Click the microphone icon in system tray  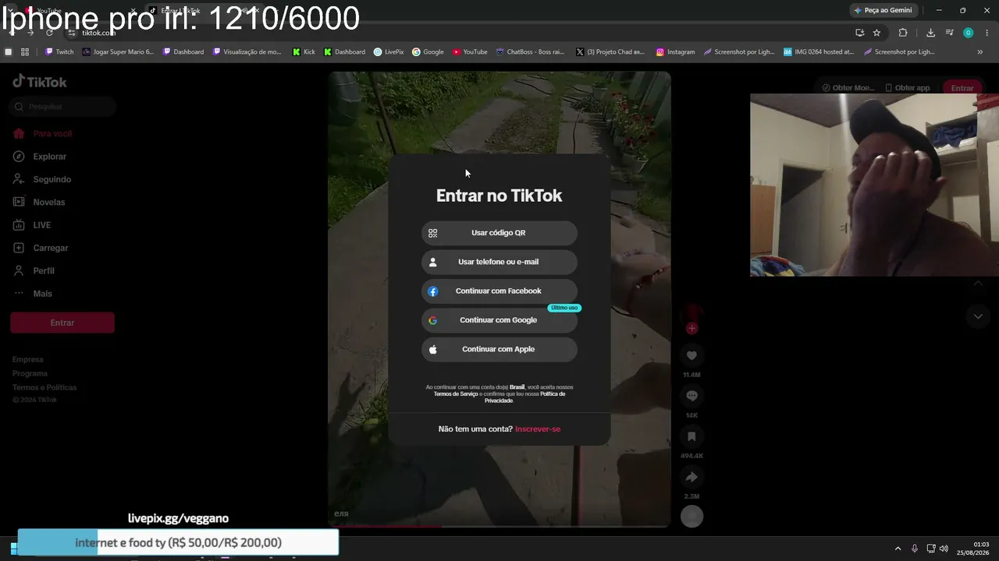915,549
